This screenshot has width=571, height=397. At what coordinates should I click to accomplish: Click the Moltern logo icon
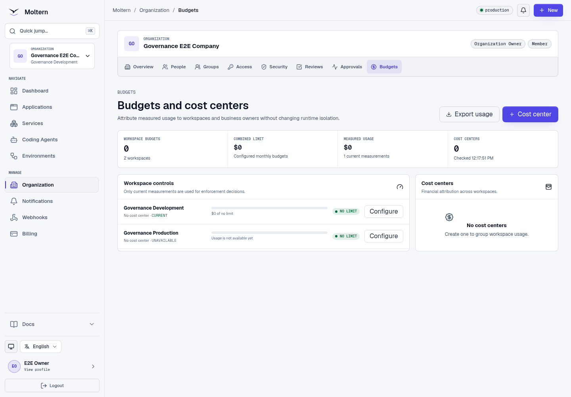tap(14, 12)
